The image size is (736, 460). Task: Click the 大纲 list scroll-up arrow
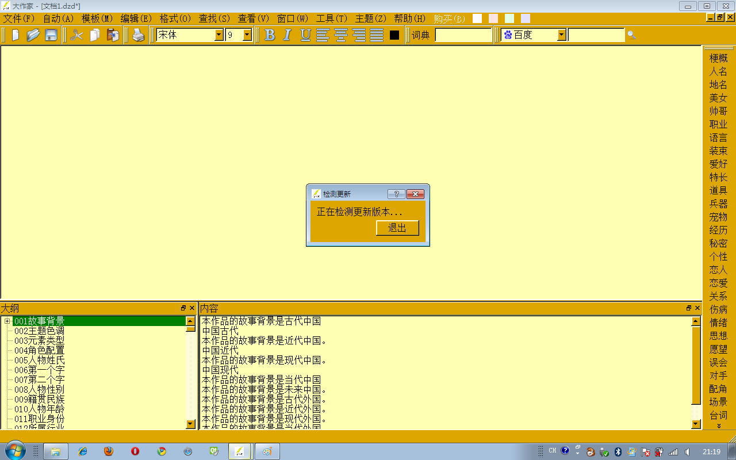click(x=191, y=321)
